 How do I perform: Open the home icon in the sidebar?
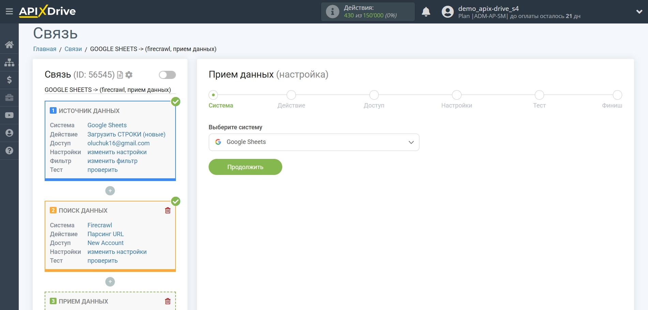coord(9,45)
